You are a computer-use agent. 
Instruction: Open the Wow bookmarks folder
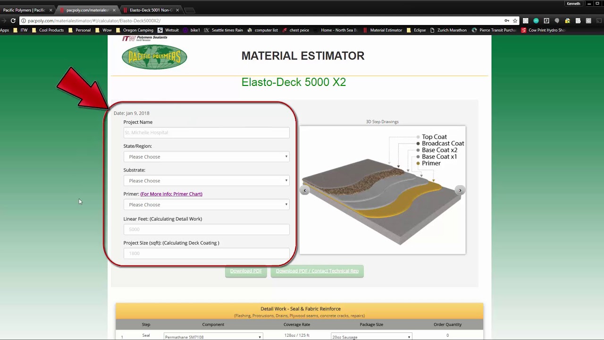tap(103, 30)
